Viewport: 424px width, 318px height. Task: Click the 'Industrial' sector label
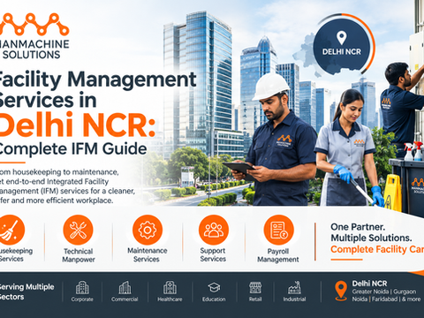(x=294, y=299)
